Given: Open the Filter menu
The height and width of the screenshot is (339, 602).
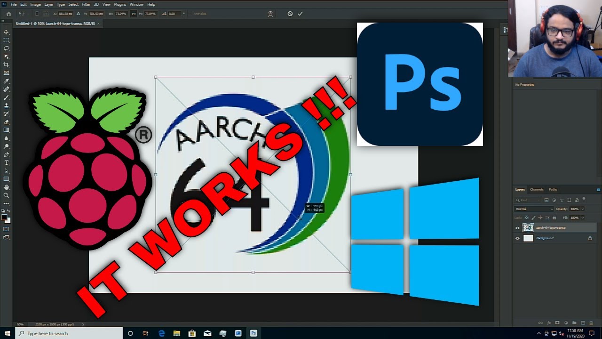Looking at the screenshot, I should coord(86,4).
